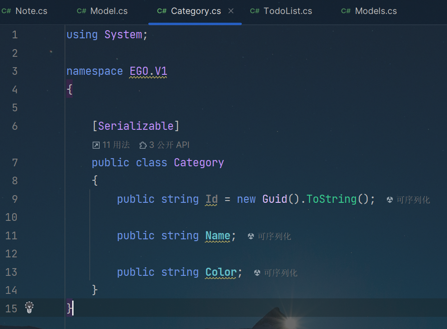Switch to the Models.cs tab
The image size is (447, 329).
click(x=376, y=11)
